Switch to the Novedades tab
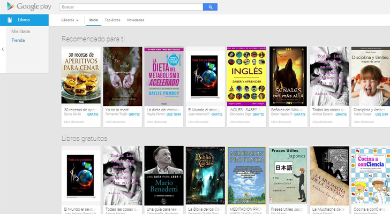The width and height of the screenshot is (390, 214). click(136, 20)
